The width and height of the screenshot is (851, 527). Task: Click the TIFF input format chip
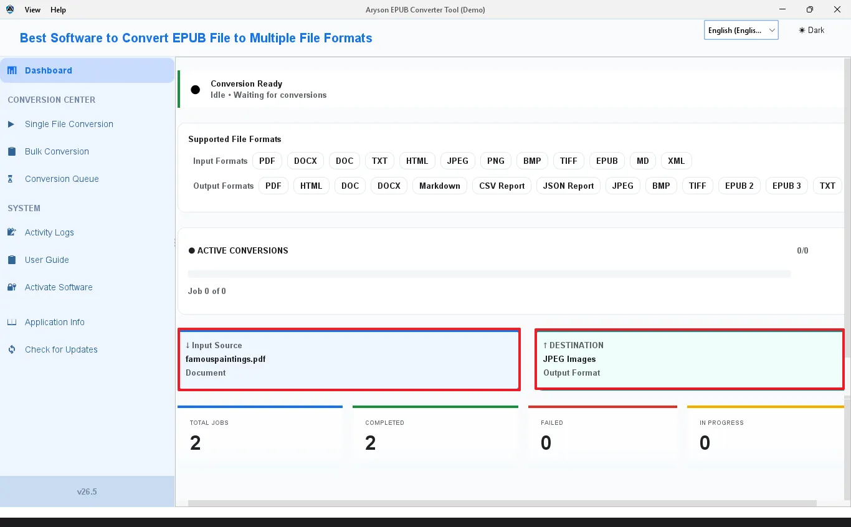pyautogui.click(x=569, y=161)
